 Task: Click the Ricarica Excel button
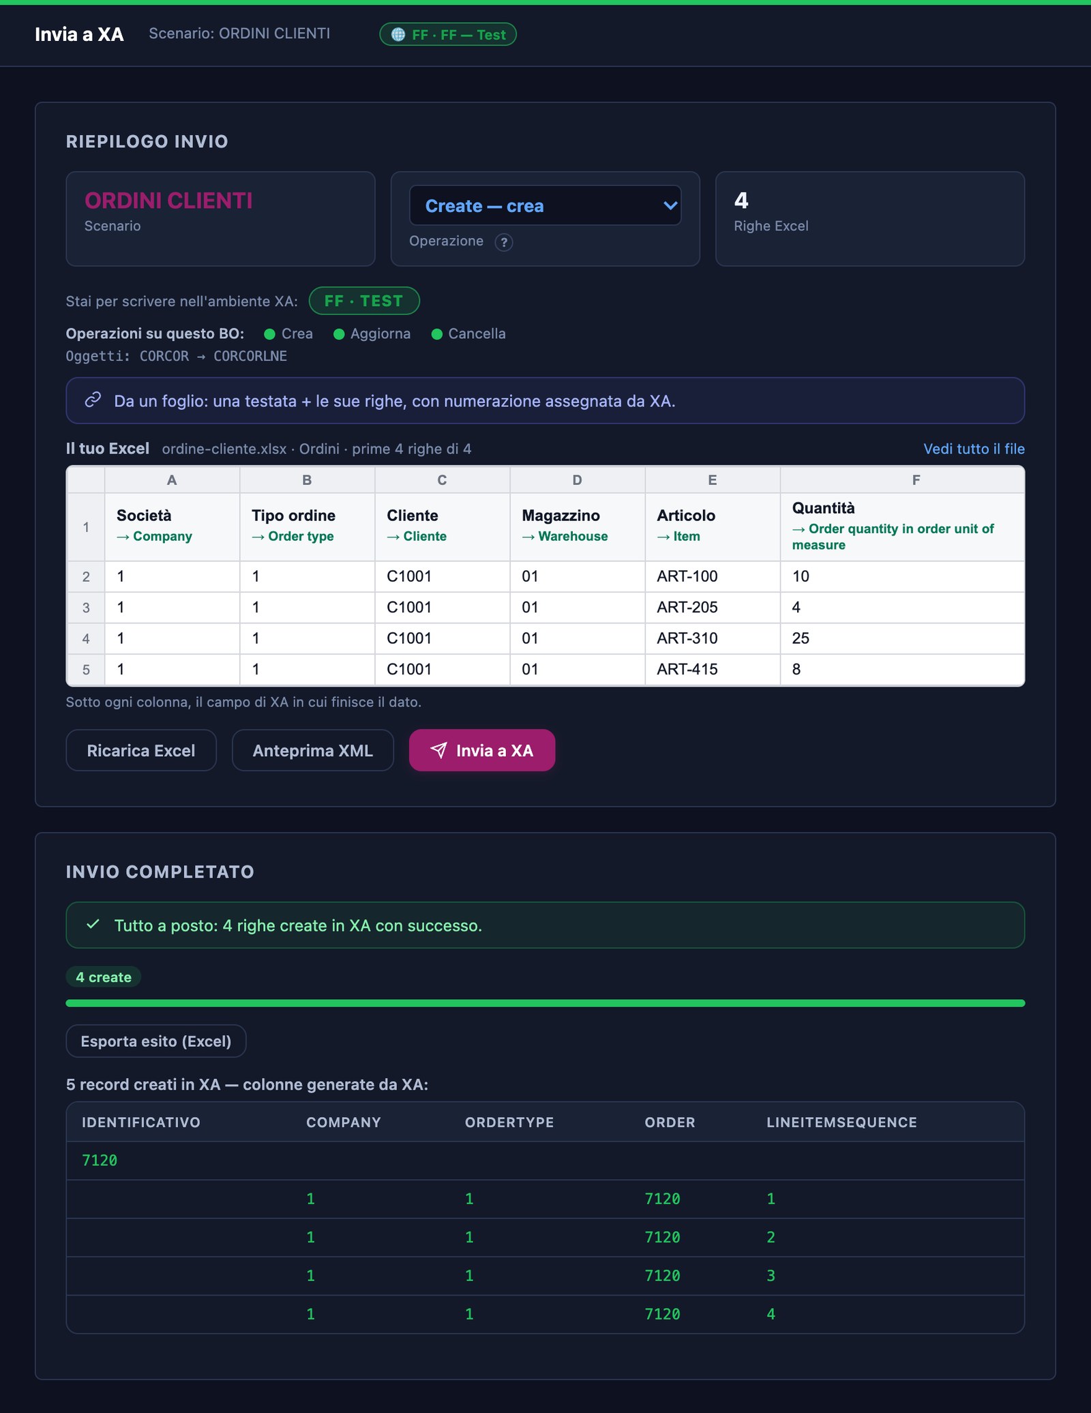point(141,750)
